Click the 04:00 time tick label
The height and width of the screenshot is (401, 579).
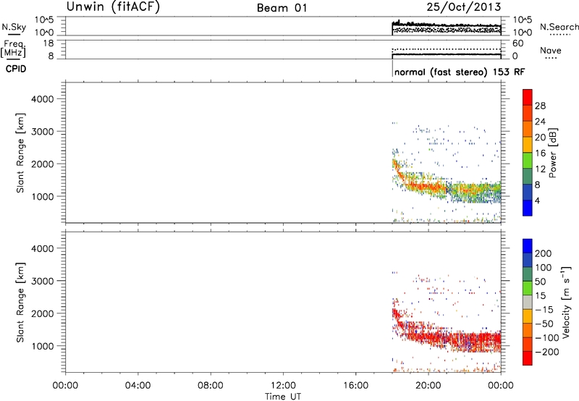(x=138, y=386)
